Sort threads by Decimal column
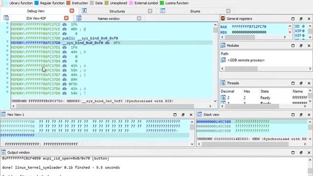 (227, 91)
